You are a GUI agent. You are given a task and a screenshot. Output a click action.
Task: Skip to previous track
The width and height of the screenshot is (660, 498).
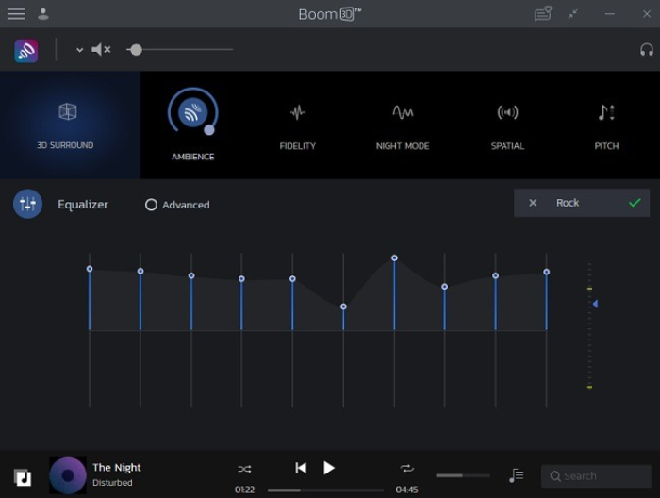pos(301,468)
